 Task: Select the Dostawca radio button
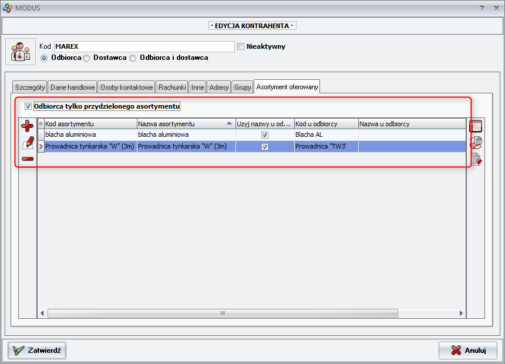[x=86, y=58]
